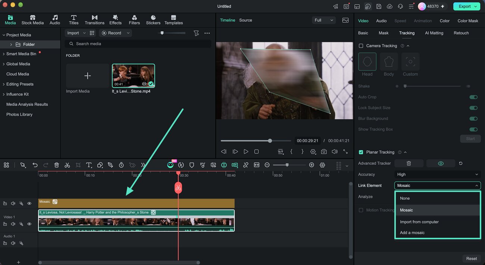Switch to the Transitions tab
The height and width of the screenshot is (265, 485).
(94, 20)
